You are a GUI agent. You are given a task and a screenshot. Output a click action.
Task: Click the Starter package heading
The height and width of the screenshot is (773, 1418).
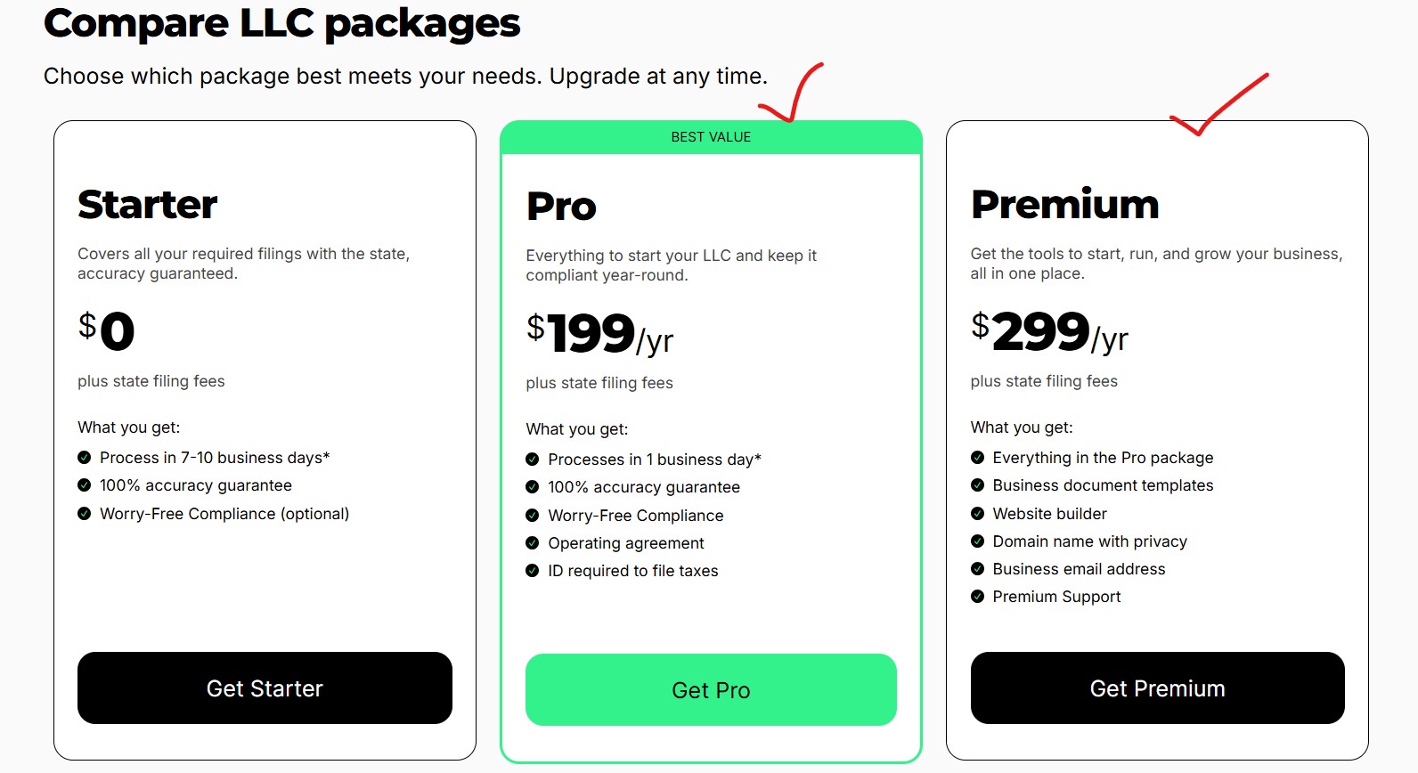coord(148,205)
